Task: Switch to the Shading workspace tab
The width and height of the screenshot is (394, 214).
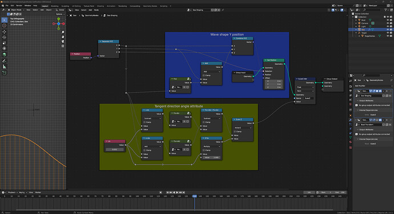Action: click(100, 6)
